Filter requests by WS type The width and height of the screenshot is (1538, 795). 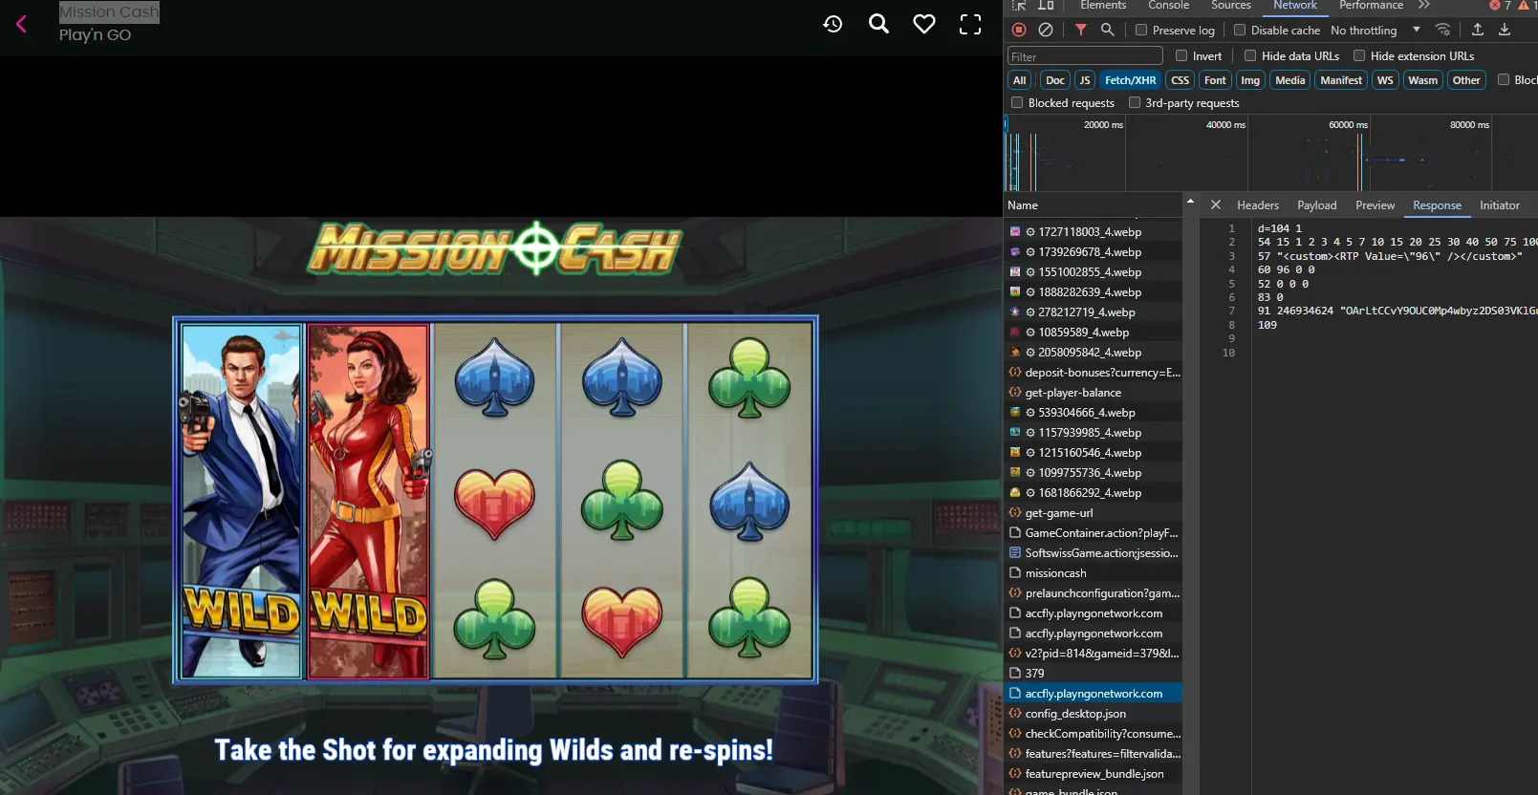[1385, 80]
